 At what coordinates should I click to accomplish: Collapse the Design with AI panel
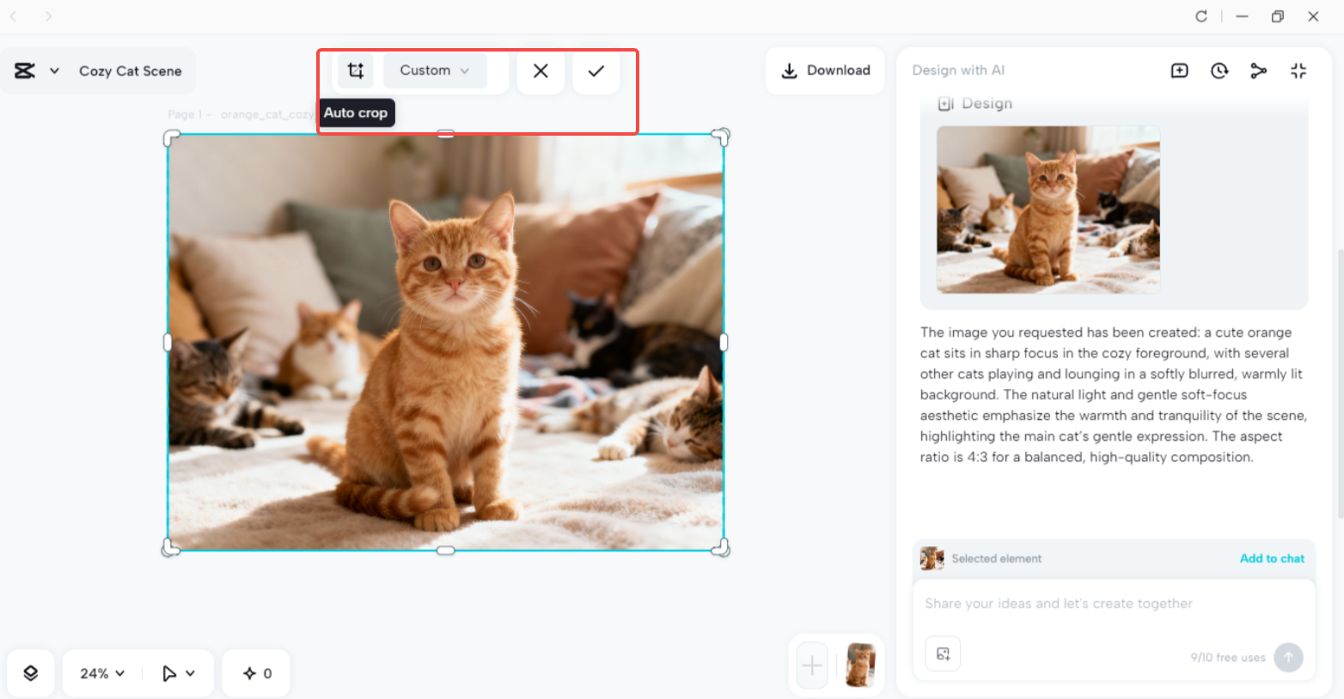pyautogui.click(x=1299, y=70)
